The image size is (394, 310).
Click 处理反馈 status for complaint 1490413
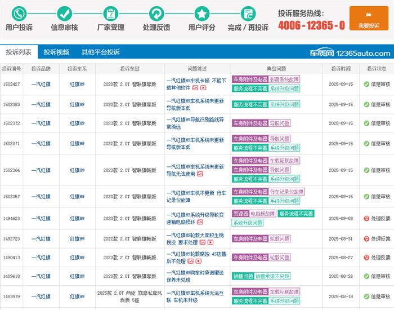377,258
